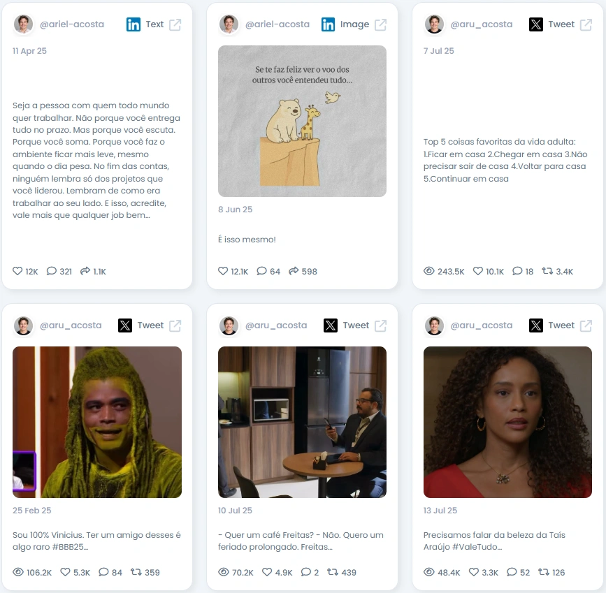Click the comment icon with 321 comments
Viewport: 606px width, 593px height.
pos(52,271)
